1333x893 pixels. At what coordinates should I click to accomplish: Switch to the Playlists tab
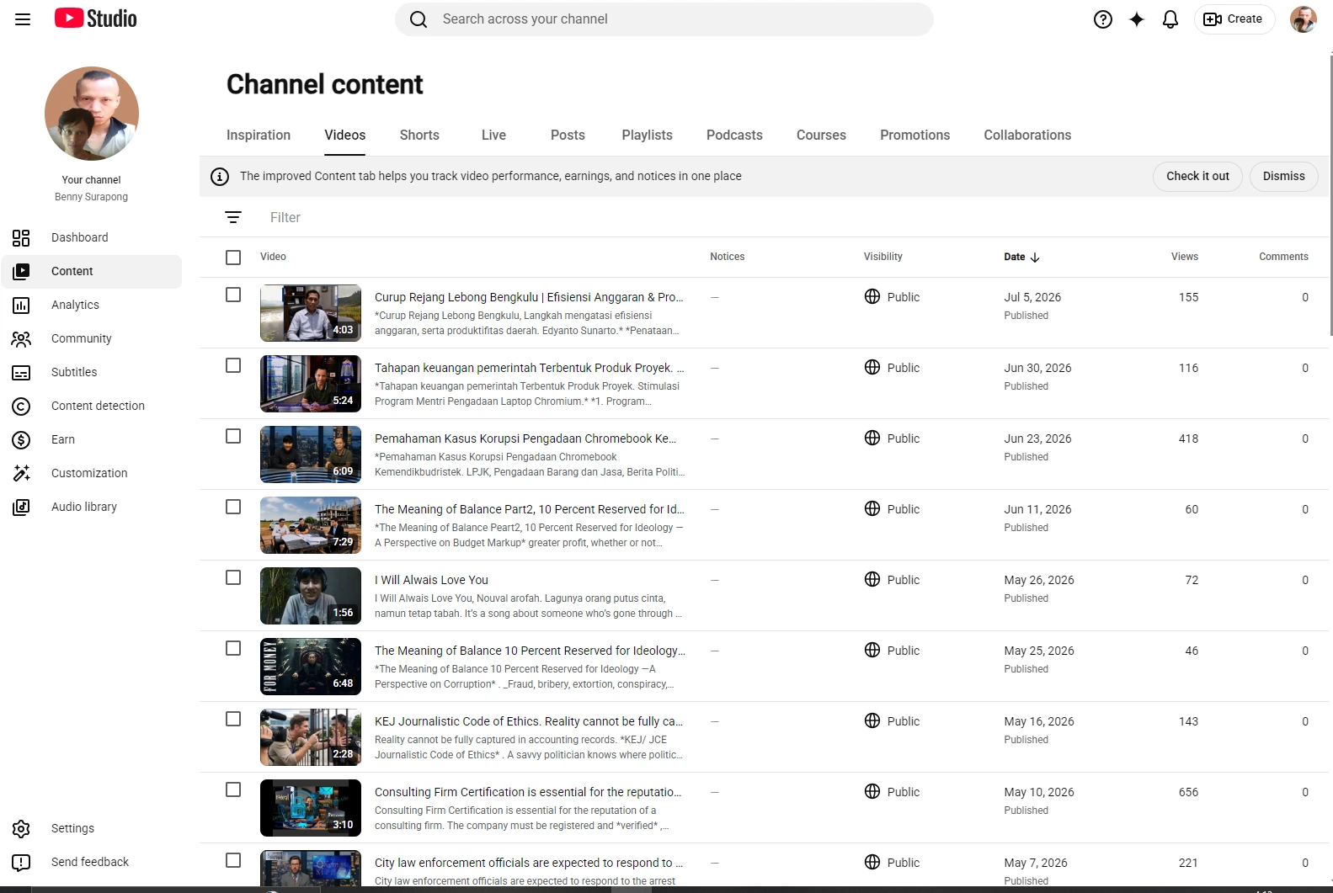tap(647, 135)
